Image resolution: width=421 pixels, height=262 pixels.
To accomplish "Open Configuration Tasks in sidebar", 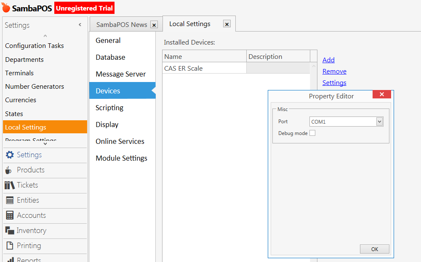I will pyautogui.click(x=35, y=46).
